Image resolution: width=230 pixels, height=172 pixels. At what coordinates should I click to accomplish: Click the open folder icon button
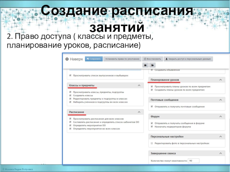pyautogui.click(x=152, y=65)
